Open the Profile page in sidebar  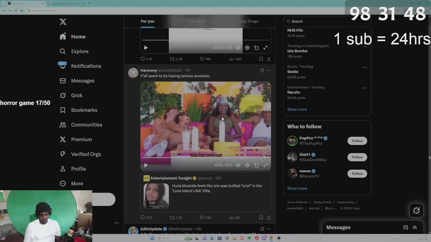click(x=73, y=169)
